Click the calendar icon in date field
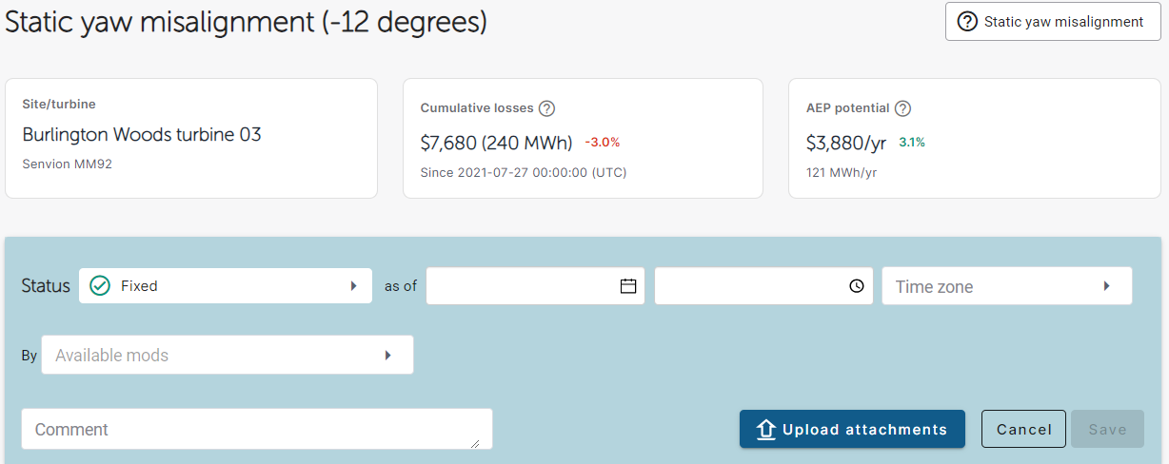The image size is (1169, 464). (628, 286)
